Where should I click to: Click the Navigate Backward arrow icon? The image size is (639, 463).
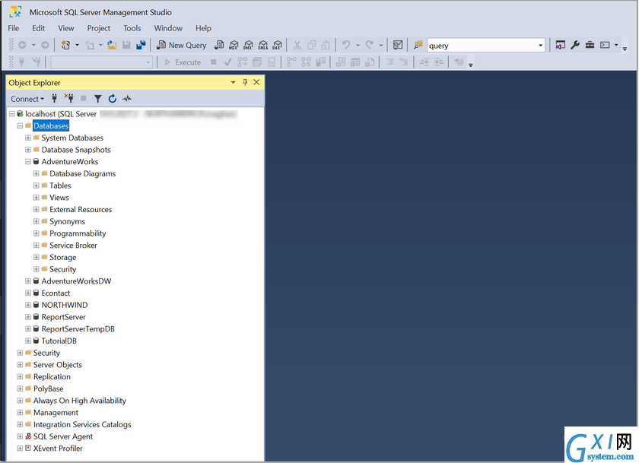pos(22,45)
